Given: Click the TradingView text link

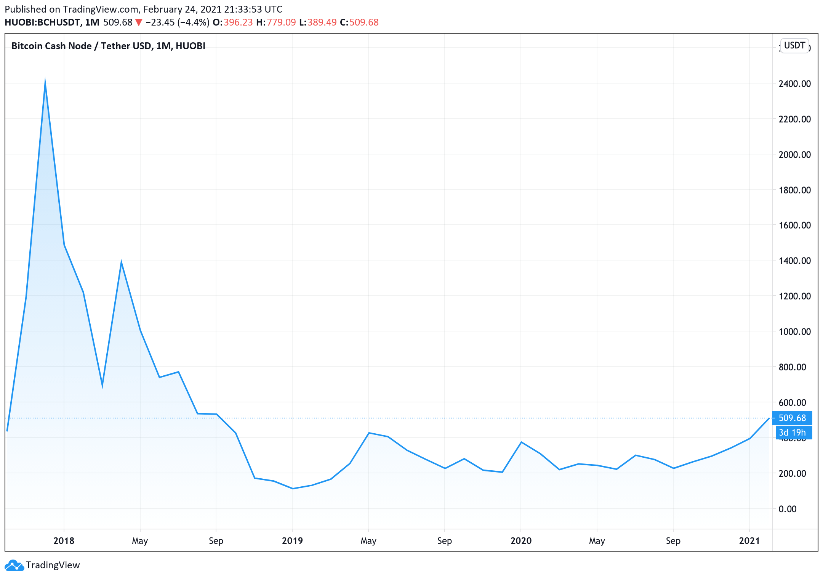Looking at the screenshot, I should pyautogui.click(x=53, y=565).
